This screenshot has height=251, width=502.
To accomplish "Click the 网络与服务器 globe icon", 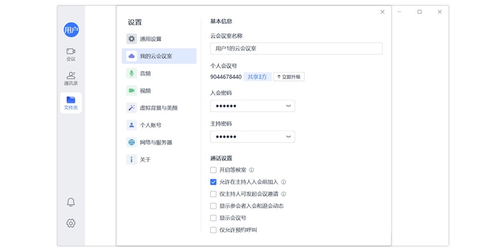I will 131,142.
